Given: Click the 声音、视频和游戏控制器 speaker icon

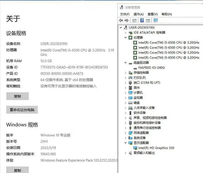Looking at the screenshot, I should pos(130,118).
